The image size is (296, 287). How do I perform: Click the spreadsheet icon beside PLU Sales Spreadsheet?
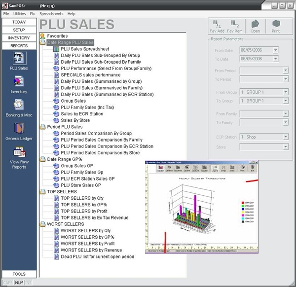coord(56,49)
